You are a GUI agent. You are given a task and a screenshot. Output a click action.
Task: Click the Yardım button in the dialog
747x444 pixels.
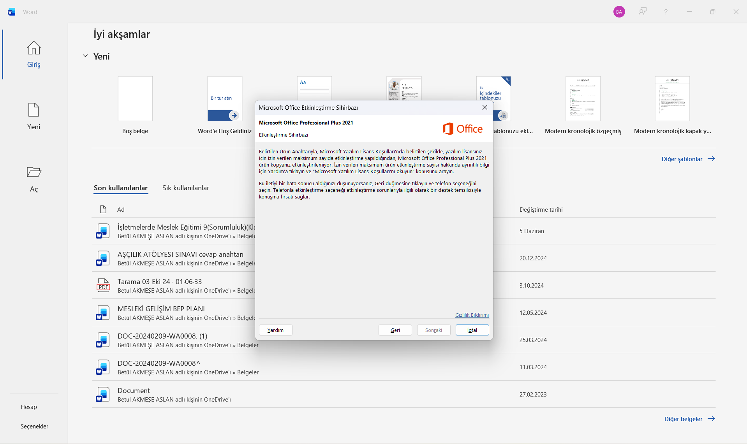276,330
